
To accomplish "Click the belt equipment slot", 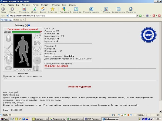I will pyautogui.click(x=8, y=68).
